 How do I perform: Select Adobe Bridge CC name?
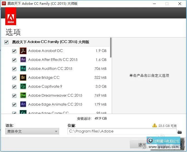pyautogui.click(x=44, y=77)
